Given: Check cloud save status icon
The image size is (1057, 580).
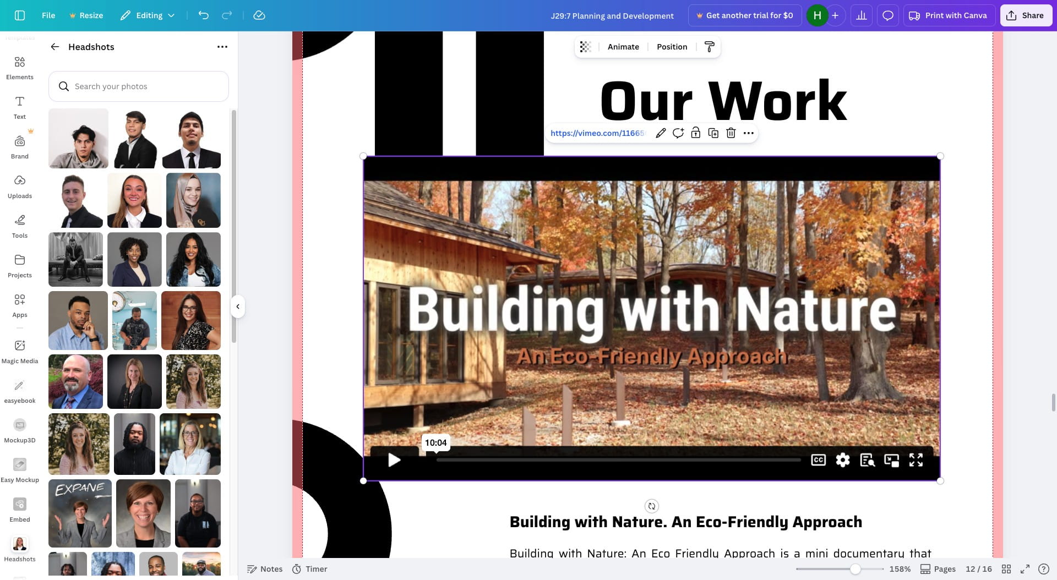Looking at the screenshot, I should pos(259,15).
